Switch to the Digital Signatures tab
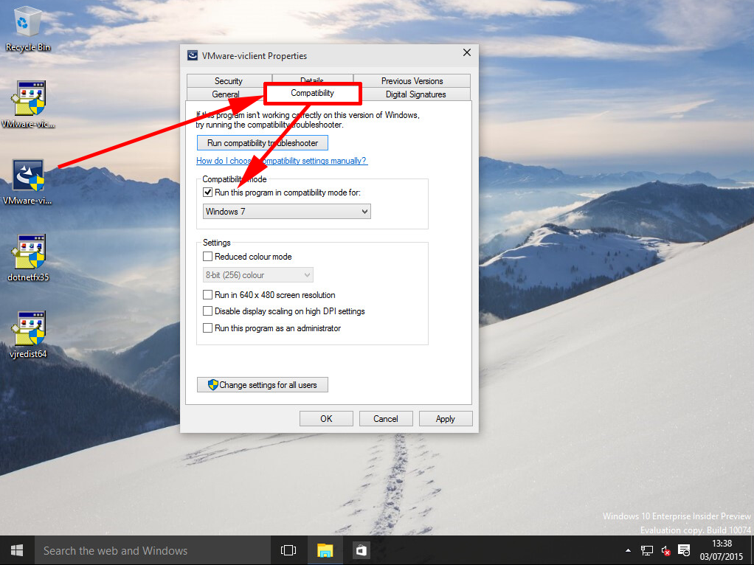 [416, 94]
